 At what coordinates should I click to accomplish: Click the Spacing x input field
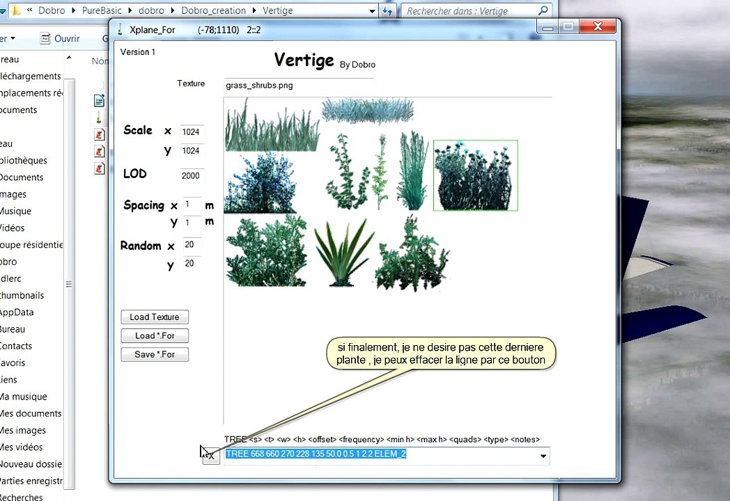pos(192,204)
